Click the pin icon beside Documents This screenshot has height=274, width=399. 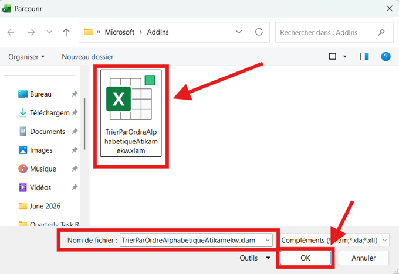pyautogui.click(x=75, y=132)
